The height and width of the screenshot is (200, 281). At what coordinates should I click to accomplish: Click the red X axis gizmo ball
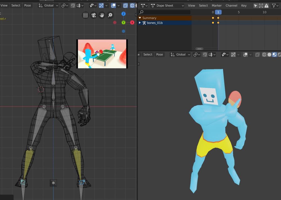tap(132, 23)
